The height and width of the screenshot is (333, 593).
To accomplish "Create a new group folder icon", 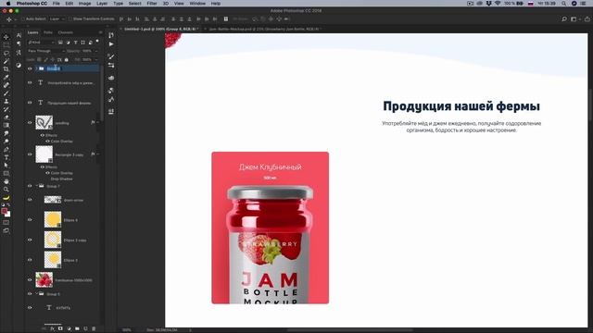I will pyautogui.click(x=77, y=329).
